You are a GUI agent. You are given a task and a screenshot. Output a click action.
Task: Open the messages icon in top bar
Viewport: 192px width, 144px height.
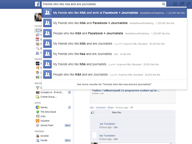coord(182,4)
